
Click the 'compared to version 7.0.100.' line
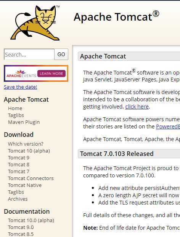point(119,175)
